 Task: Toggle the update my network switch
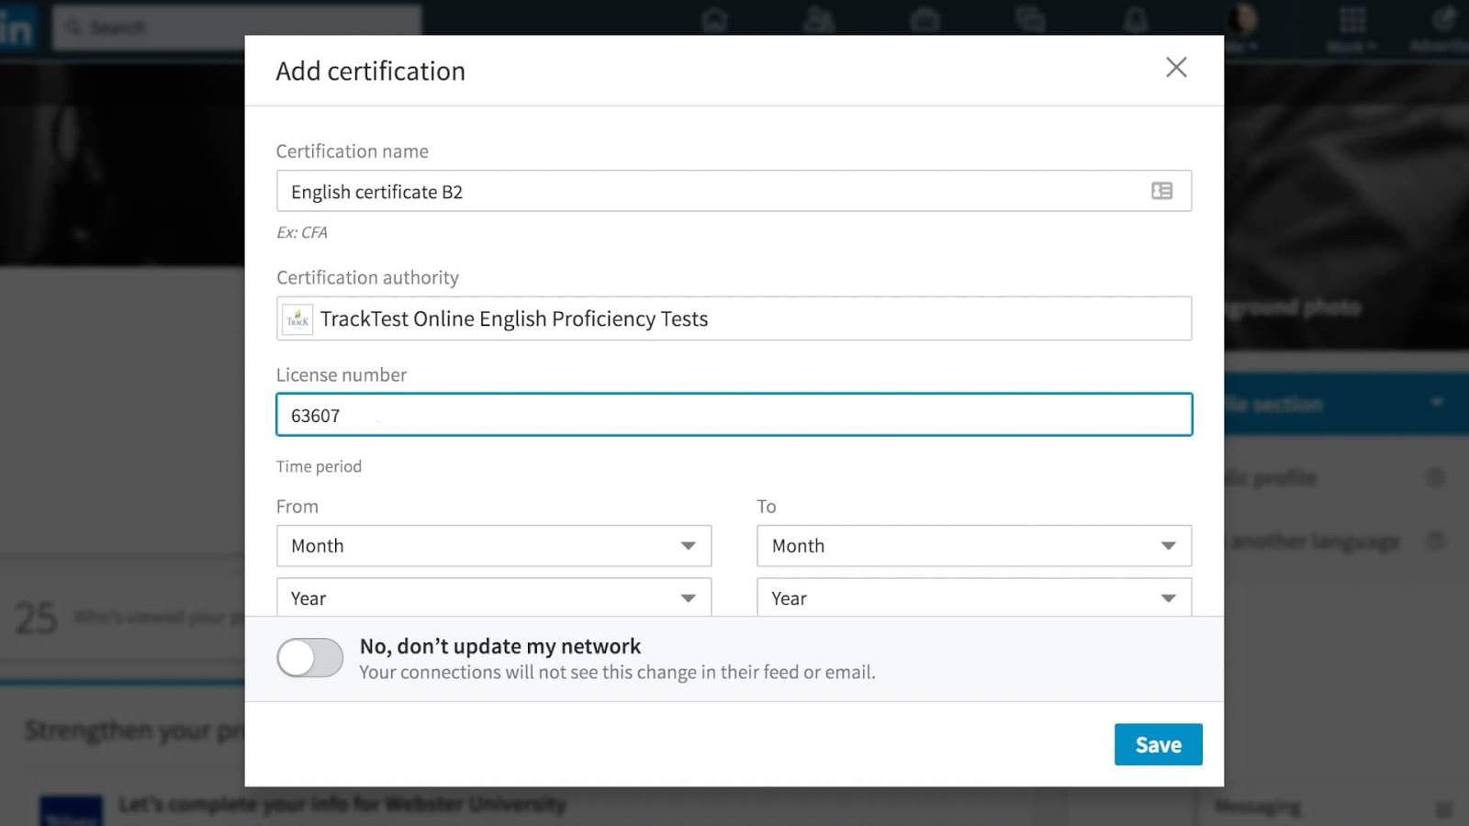coord(310,658)
